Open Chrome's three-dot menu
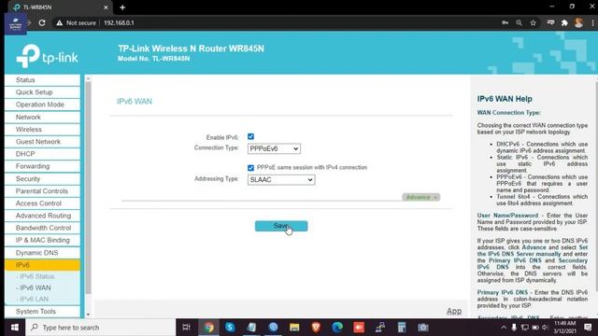Viewport: 598px width, 336px height. 592,22
